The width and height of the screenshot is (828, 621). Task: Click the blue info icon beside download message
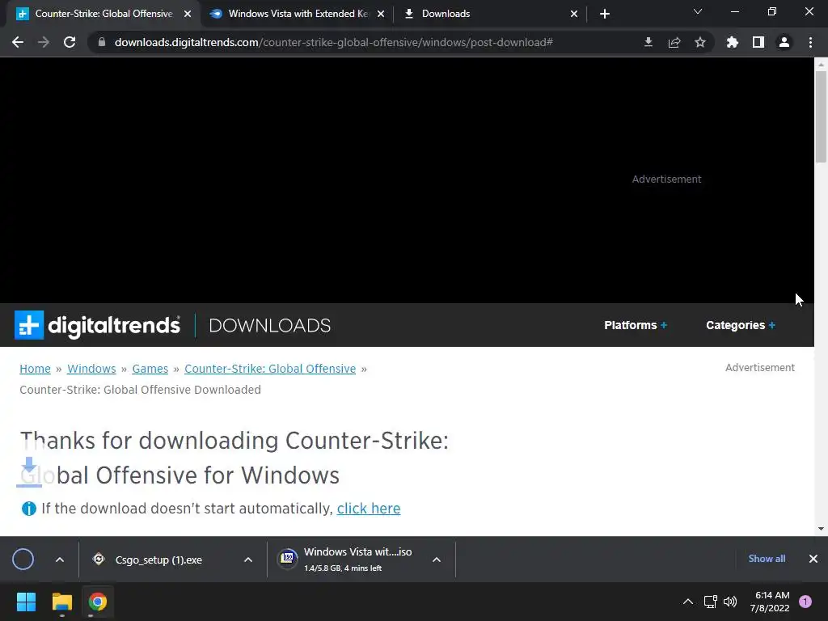28,509
